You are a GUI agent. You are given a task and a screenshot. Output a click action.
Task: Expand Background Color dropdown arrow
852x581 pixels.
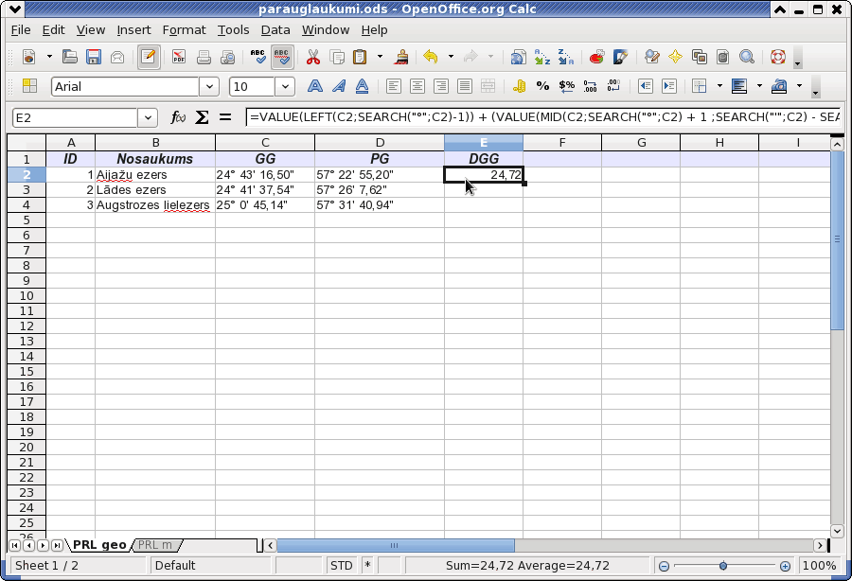(x=759, y=86)
